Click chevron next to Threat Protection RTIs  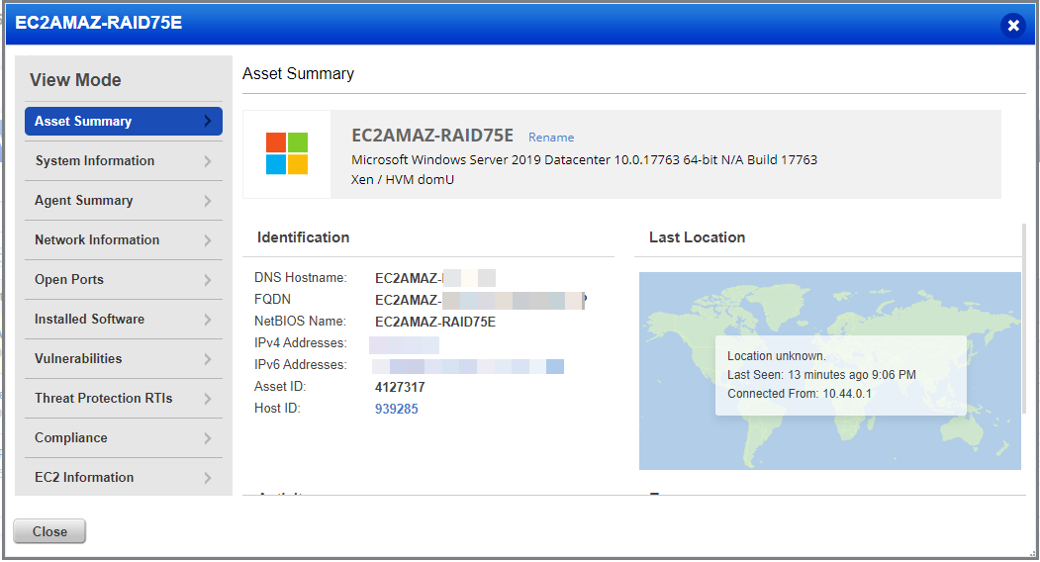(208, 398)
